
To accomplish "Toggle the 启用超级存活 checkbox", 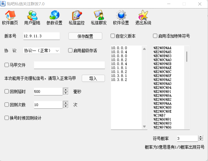I will click(x=70, y=50).
